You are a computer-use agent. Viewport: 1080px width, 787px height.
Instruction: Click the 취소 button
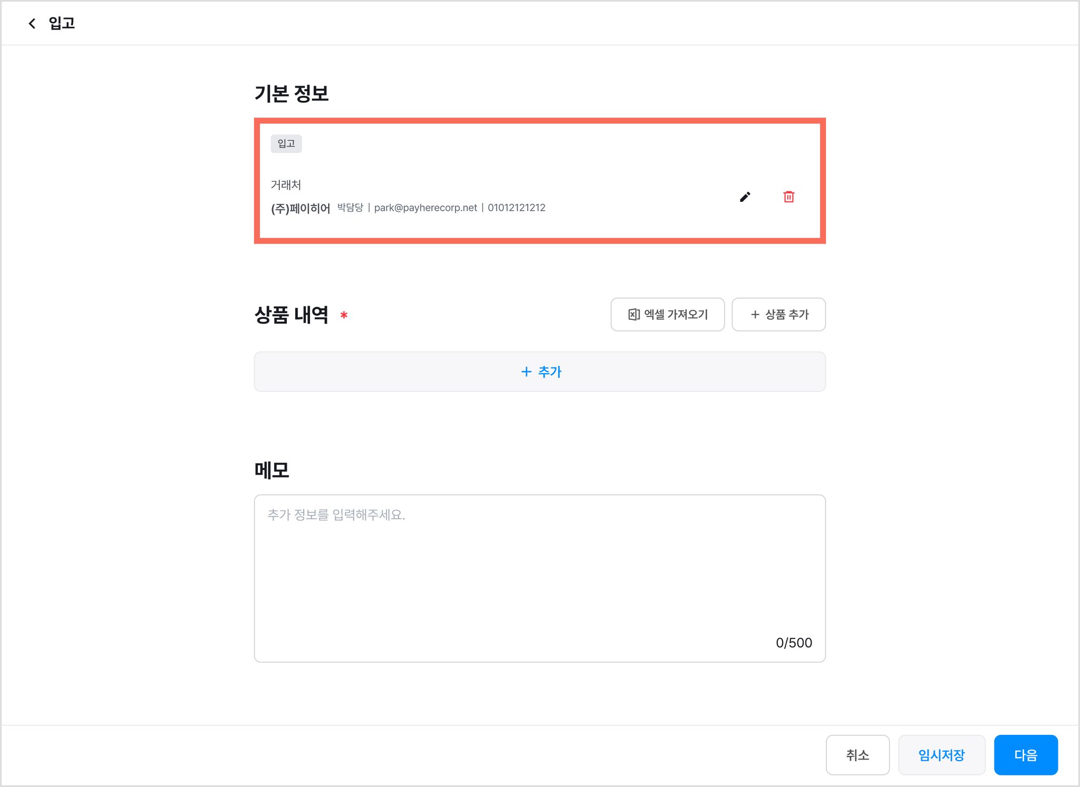click(857, 755)
